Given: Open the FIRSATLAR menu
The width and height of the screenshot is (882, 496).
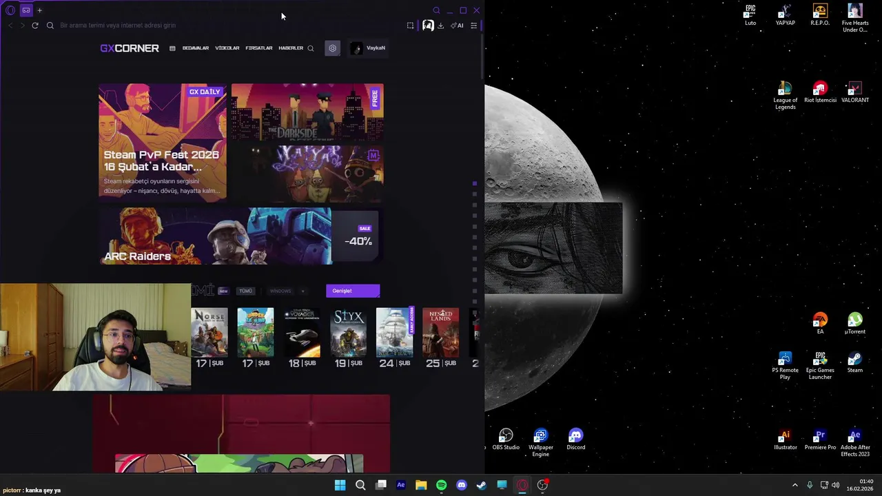Looking at the screenshot, I should click(x=258, y=48).
